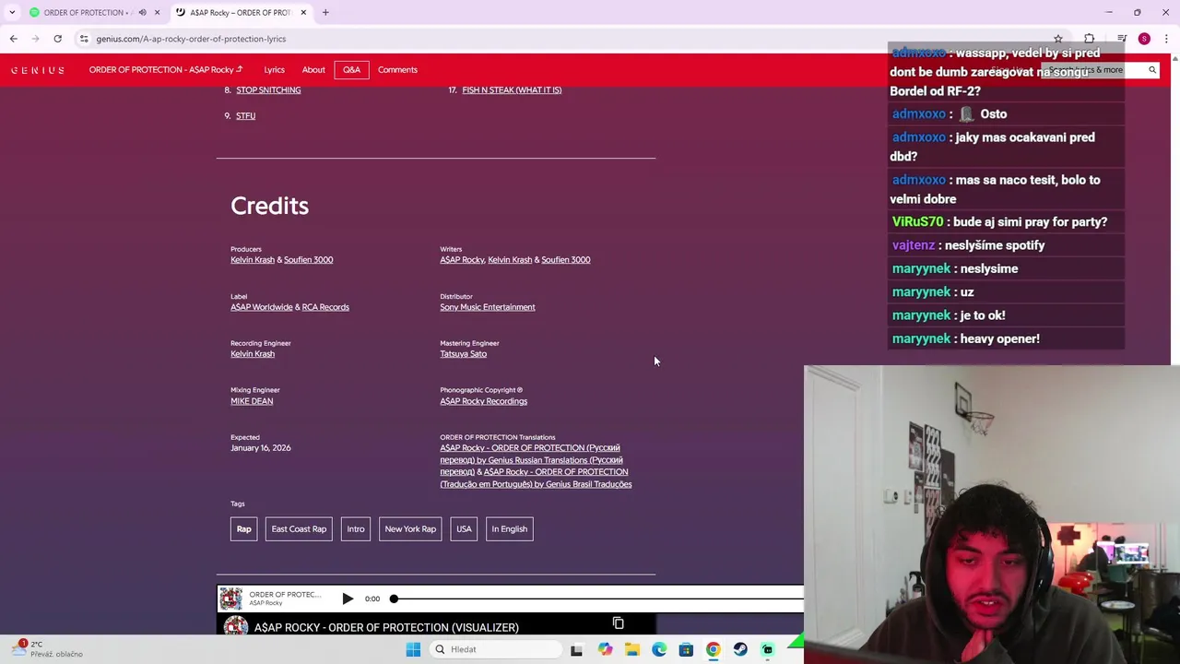Select the Intro tag
The width and height of the screenshot is (1180, 664).
point(356,529)
